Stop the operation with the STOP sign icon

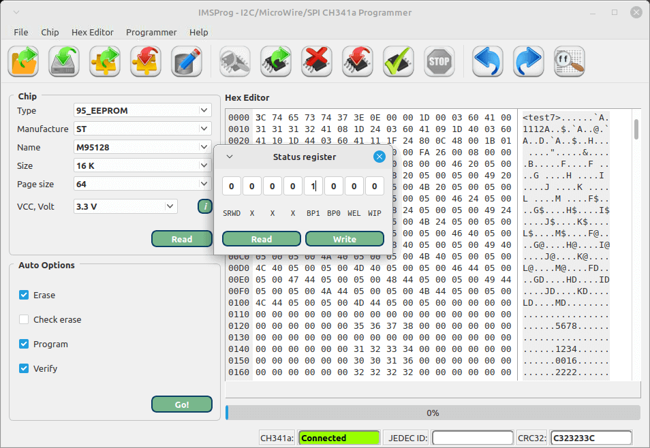439,61
